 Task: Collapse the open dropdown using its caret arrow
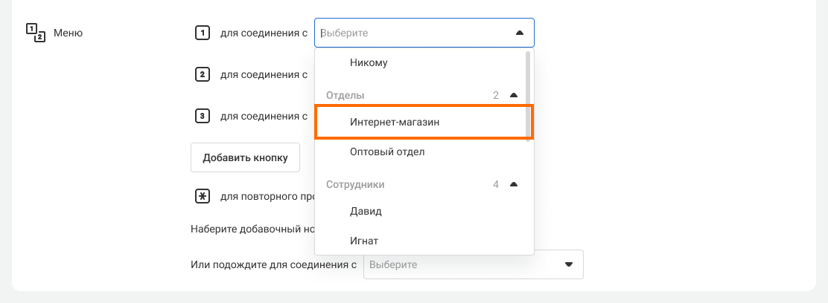(519, 33)
